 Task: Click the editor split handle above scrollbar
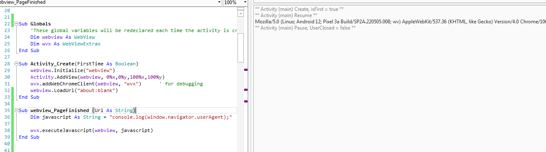[x=240, y=8]
